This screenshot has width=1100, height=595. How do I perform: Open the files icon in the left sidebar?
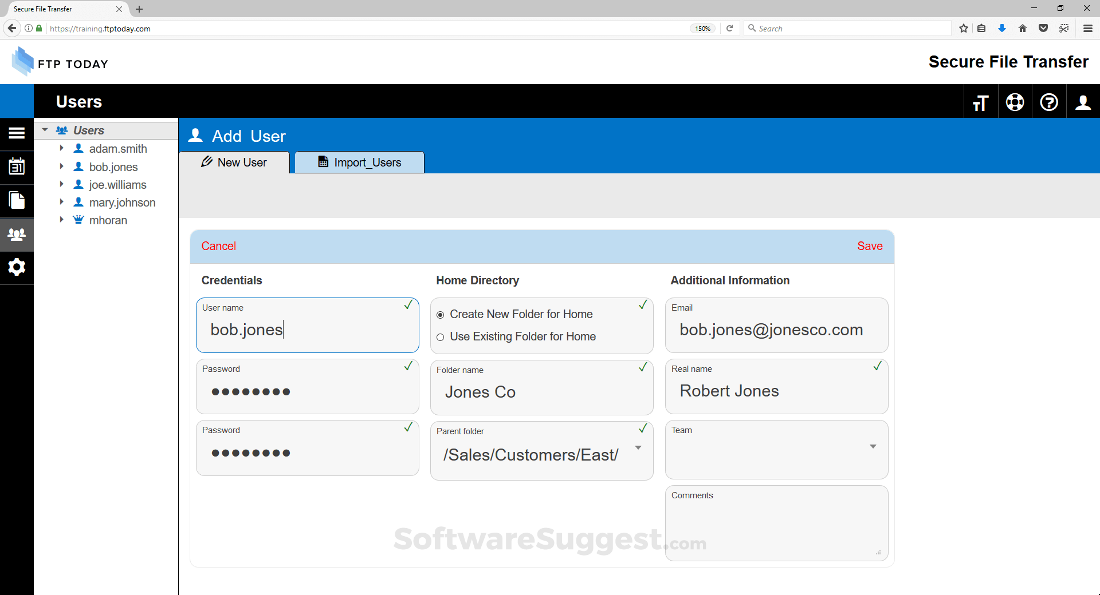17,200
